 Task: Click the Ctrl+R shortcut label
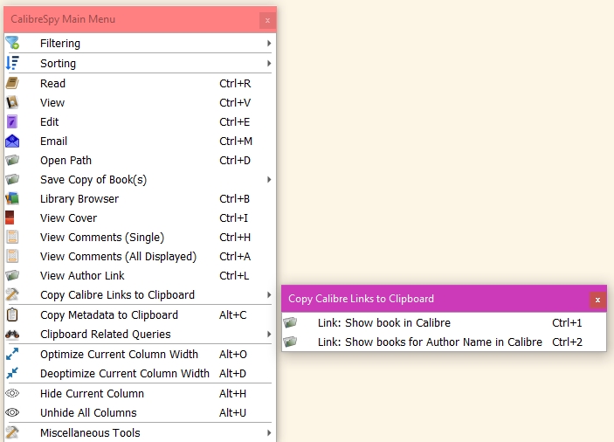click(235, 83)
